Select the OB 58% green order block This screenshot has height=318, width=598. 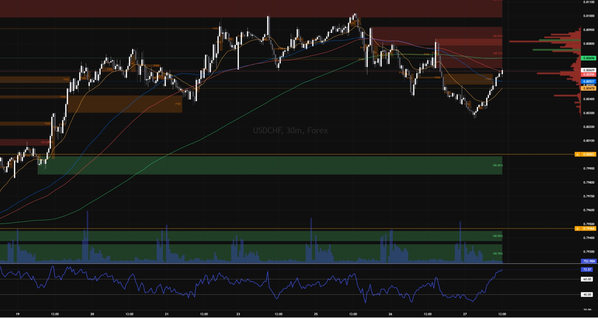[x=251, y=236]
